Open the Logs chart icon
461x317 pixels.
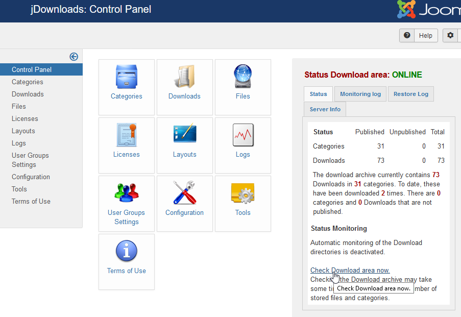(x=243, y=135)
